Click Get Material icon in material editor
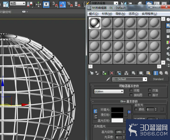 [x=92, y=73]
